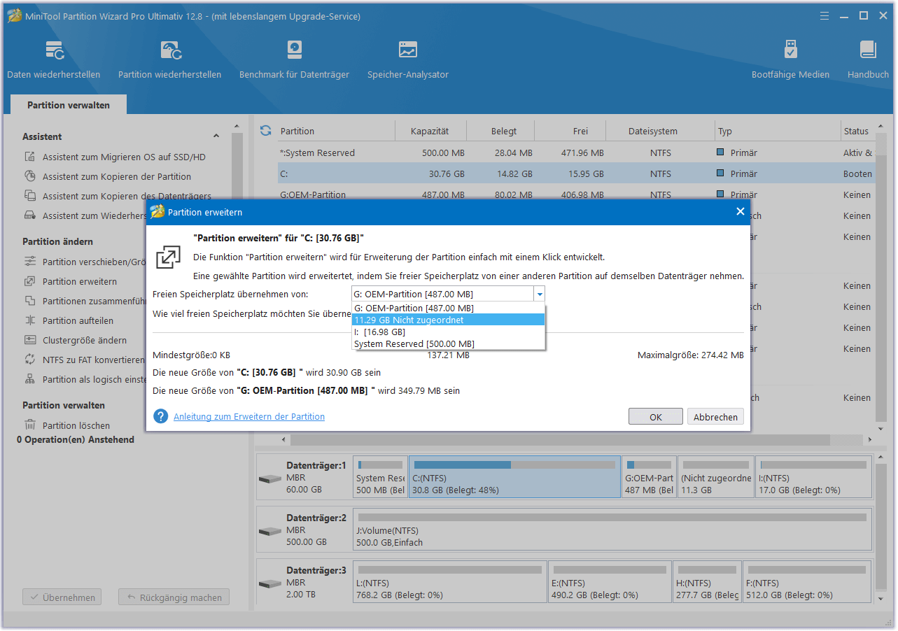Collapse the Assistent section chevron

(x=216, y=137)
